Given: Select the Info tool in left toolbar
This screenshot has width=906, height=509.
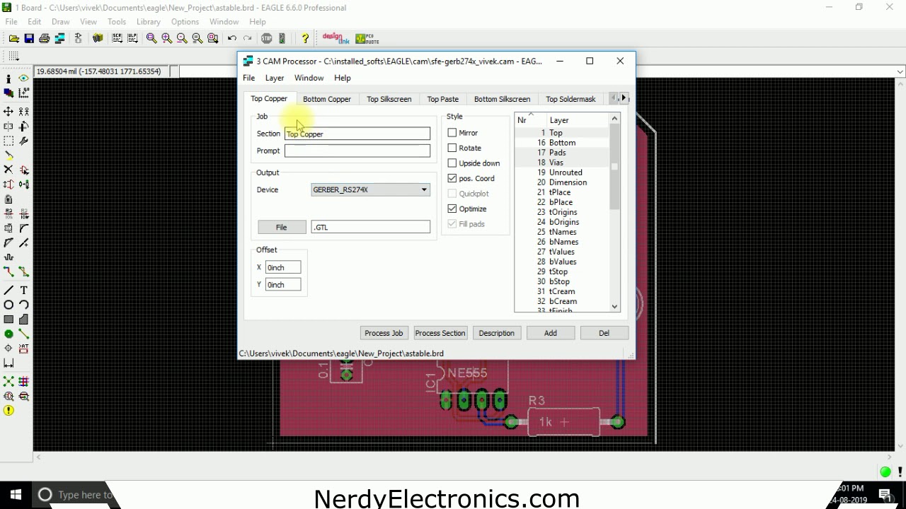Looking at the screenshot, I should [x=8, y=78].
